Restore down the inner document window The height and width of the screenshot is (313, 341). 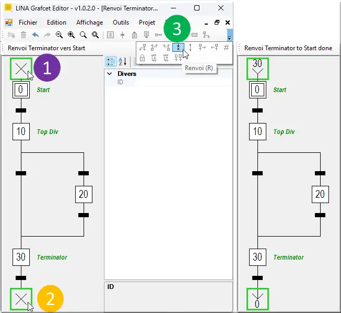pyautogui.click(x=217, y=23)
